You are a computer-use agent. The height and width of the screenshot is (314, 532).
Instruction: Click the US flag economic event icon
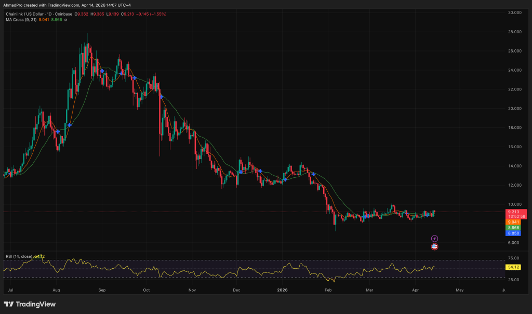click(435, 246)
